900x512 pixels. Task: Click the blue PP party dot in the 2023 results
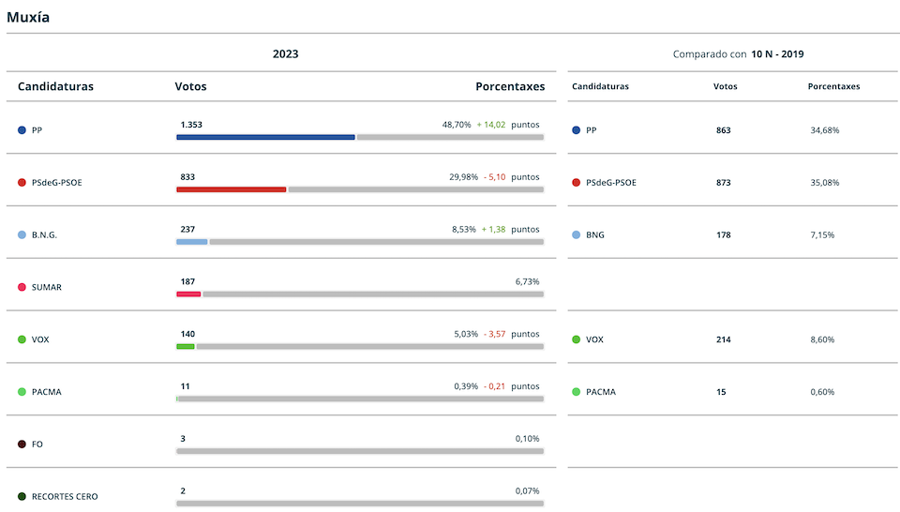click(x=22, y=130)
